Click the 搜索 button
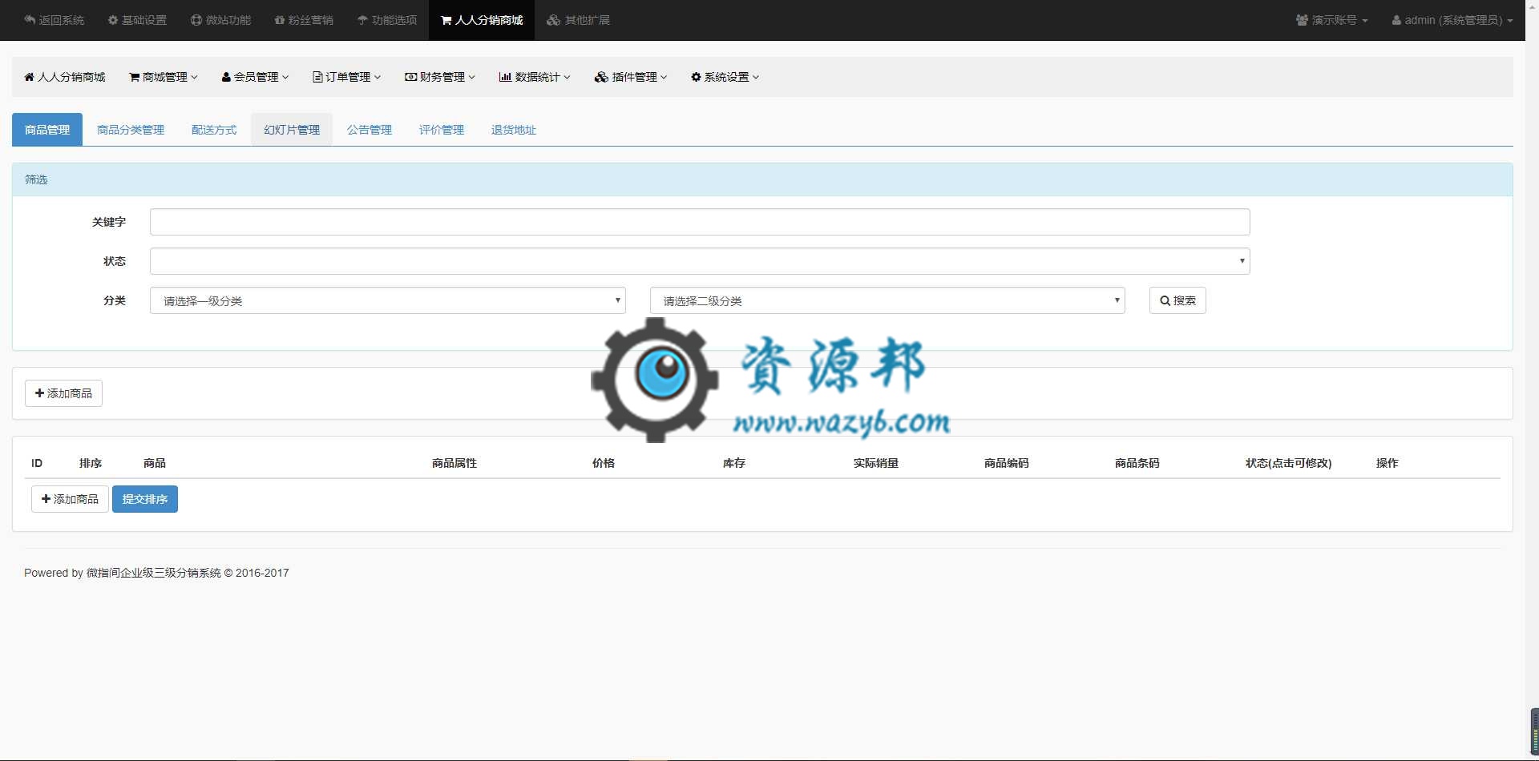 [1177, 300]
